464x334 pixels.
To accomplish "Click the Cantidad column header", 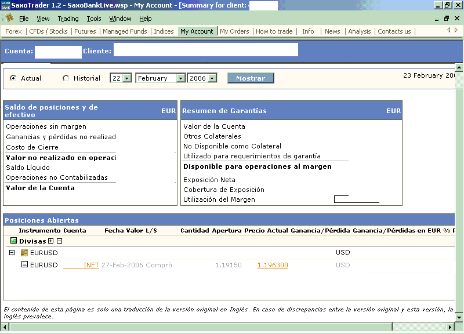I will coord(195,230).
